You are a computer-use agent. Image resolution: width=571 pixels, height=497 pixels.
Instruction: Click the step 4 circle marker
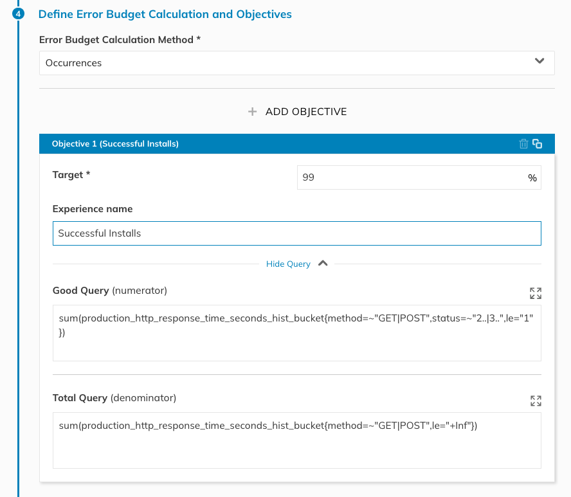(x=18, y=14)
